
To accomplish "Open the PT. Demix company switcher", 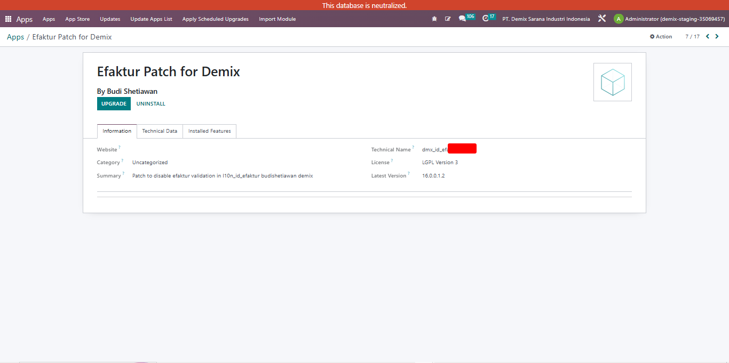I will [546, 19].
